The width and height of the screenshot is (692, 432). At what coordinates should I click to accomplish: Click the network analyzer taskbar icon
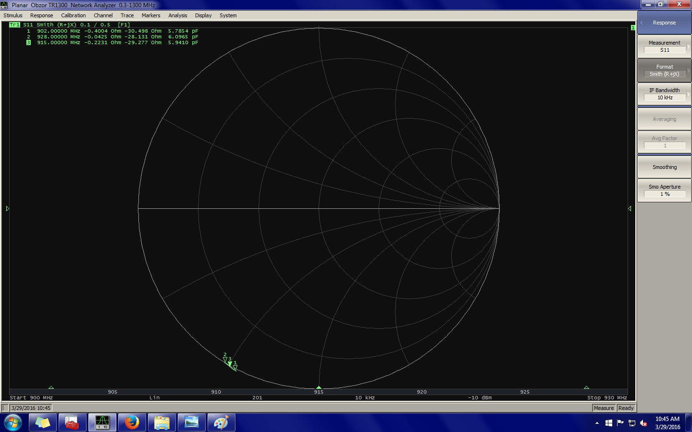102,422
